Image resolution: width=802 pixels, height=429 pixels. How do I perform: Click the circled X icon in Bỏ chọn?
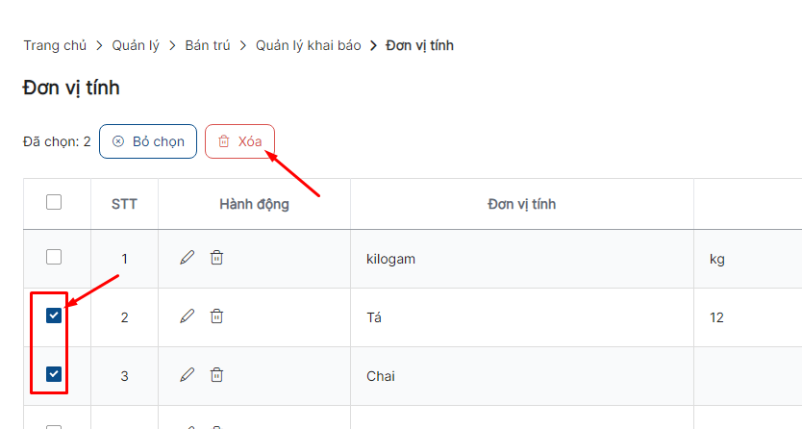coord(118,141)
